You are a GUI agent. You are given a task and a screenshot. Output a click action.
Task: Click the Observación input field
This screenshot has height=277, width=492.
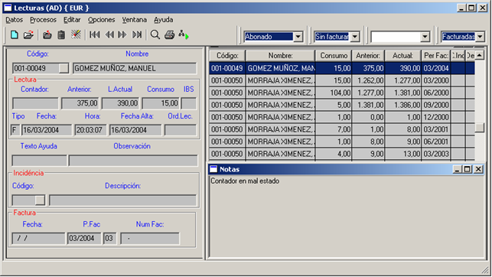click(133, 160)
